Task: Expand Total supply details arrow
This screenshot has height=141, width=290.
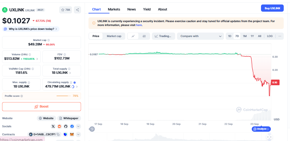Action: (x=70, y=73)
